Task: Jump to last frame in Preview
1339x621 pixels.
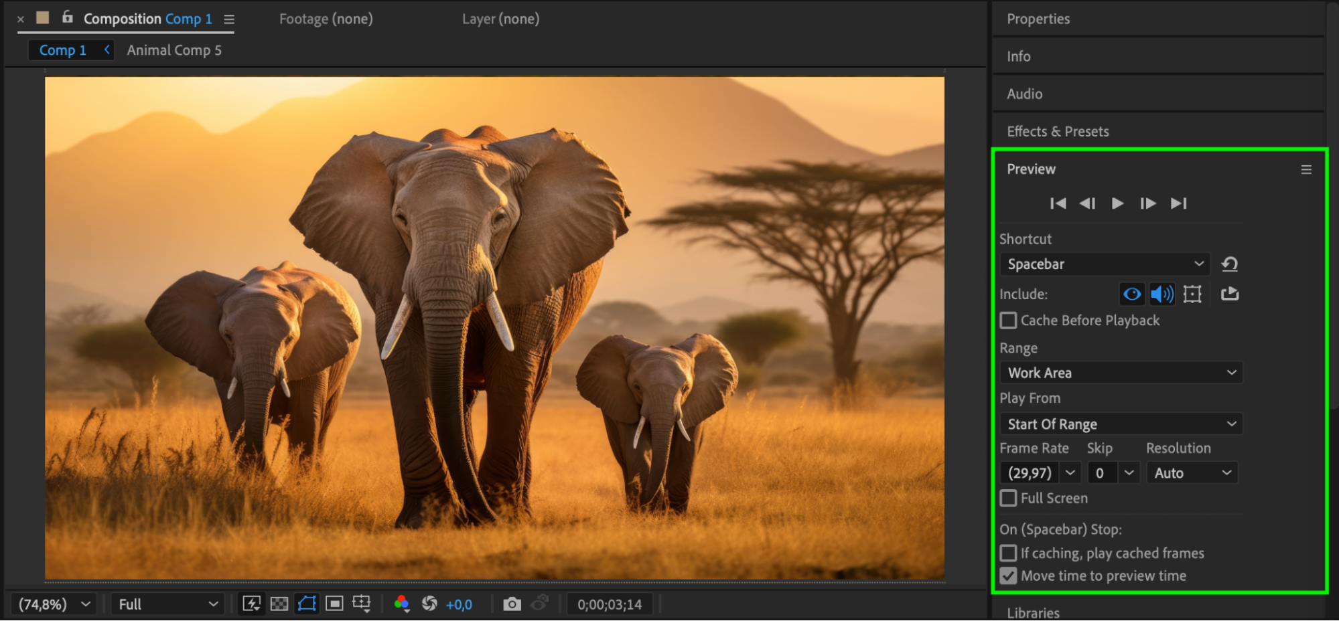Action: pos(1178,203)
